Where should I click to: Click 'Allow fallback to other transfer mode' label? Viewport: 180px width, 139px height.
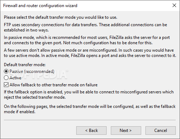click(x=54, y=85)
